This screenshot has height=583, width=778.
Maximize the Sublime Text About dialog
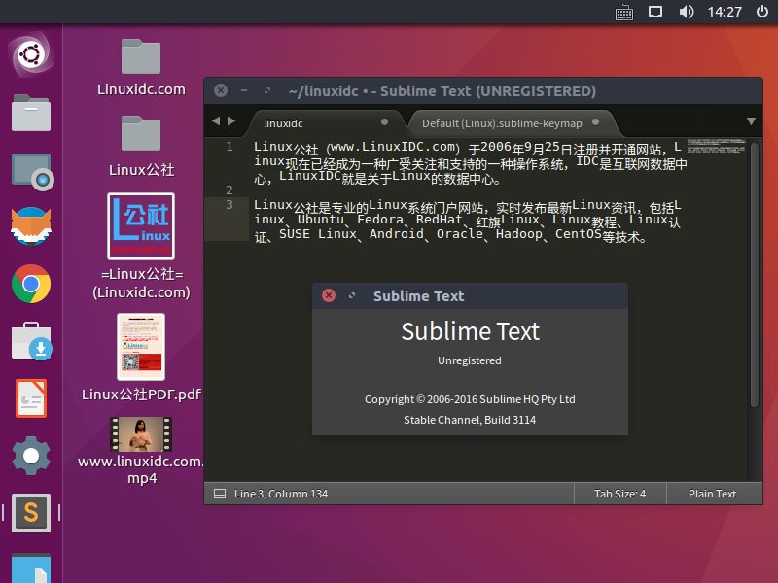click(x=352, y=295)
